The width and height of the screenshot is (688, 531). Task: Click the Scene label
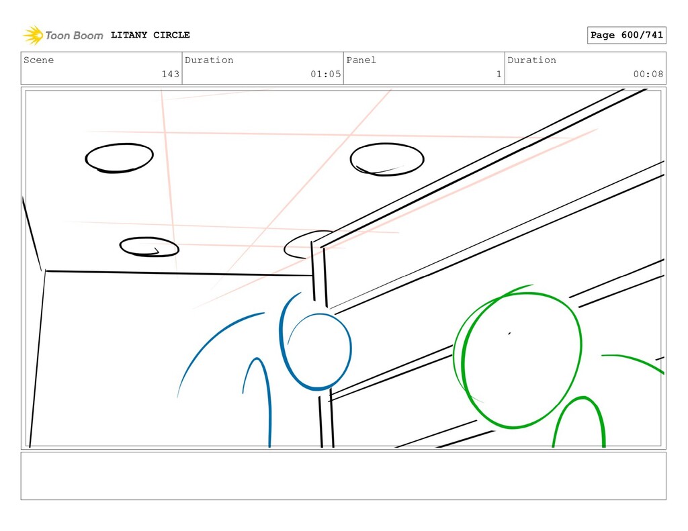click(38, 60)
